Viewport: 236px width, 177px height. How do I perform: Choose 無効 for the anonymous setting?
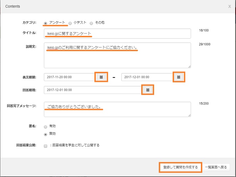(x=46, y=134)
